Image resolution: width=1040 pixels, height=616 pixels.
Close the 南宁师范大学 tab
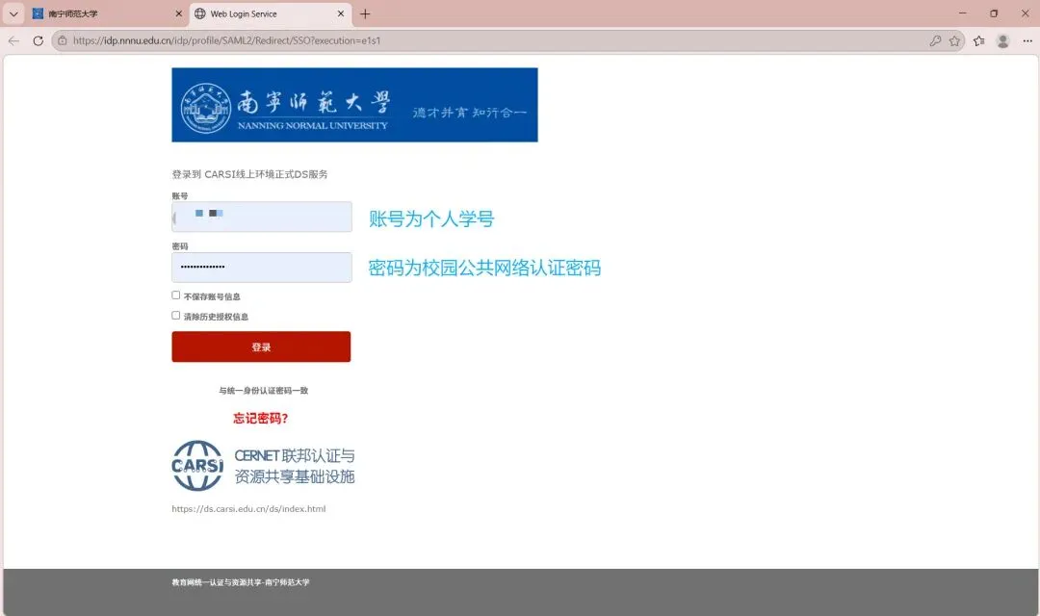(x=178, y=13)
